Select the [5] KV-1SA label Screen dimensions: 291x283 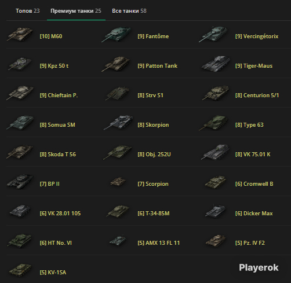pos(53,273)
